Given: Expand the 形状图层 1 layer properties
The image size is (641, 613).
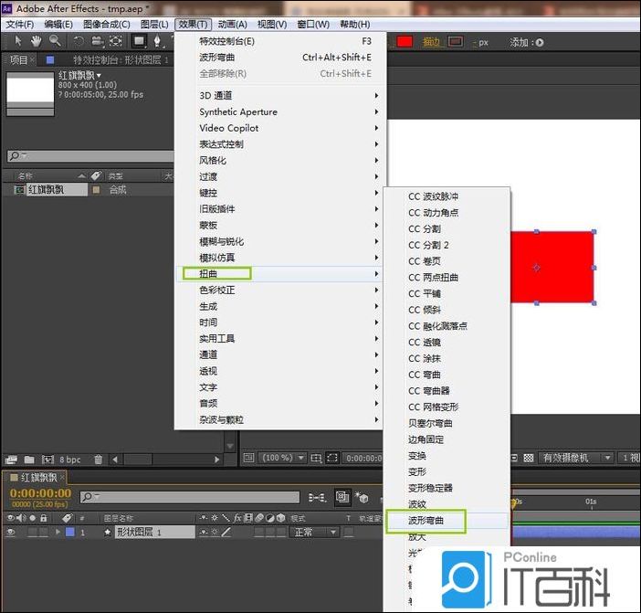Looking at the screenshot, I should pyautogui.click(x=58, y=532).
